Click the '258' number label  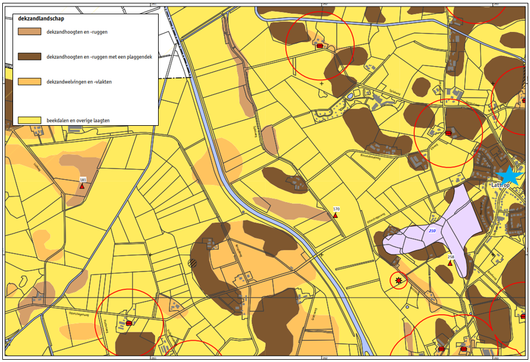click(451, 257)
